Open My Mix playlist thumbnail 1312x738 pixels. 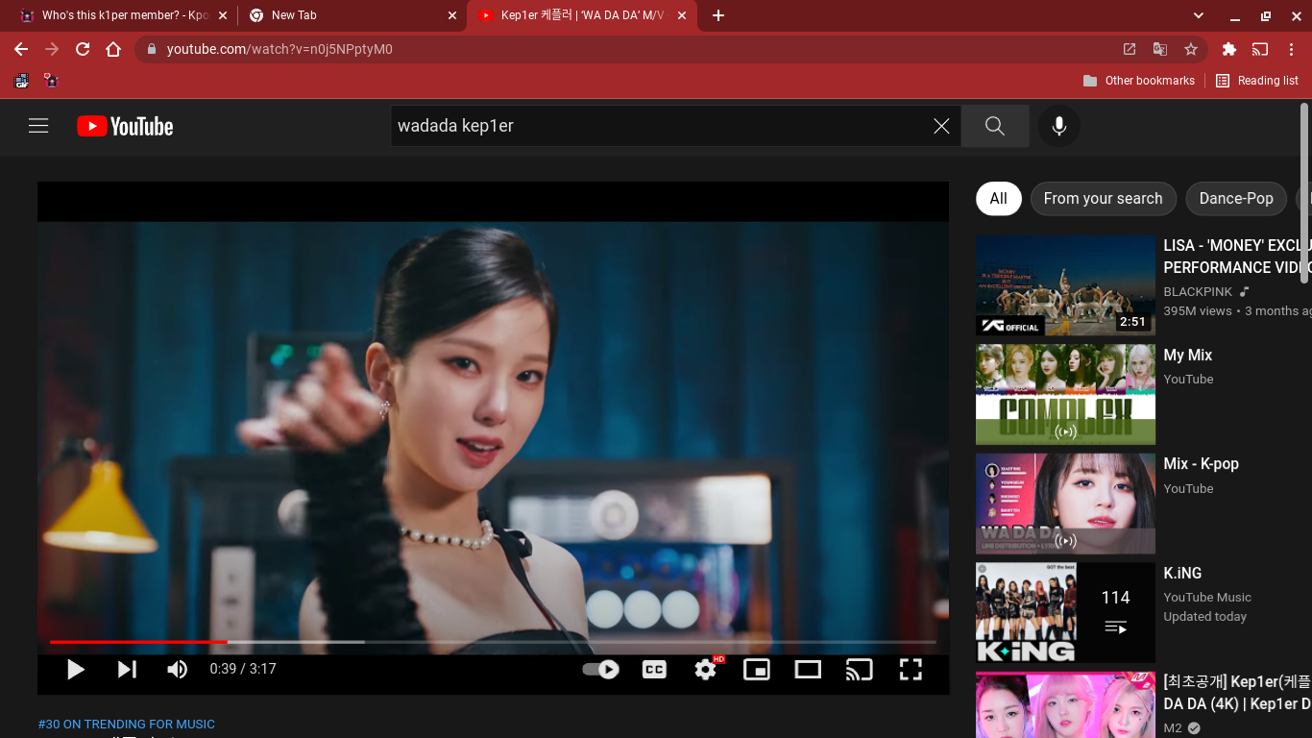(1065, 395)
